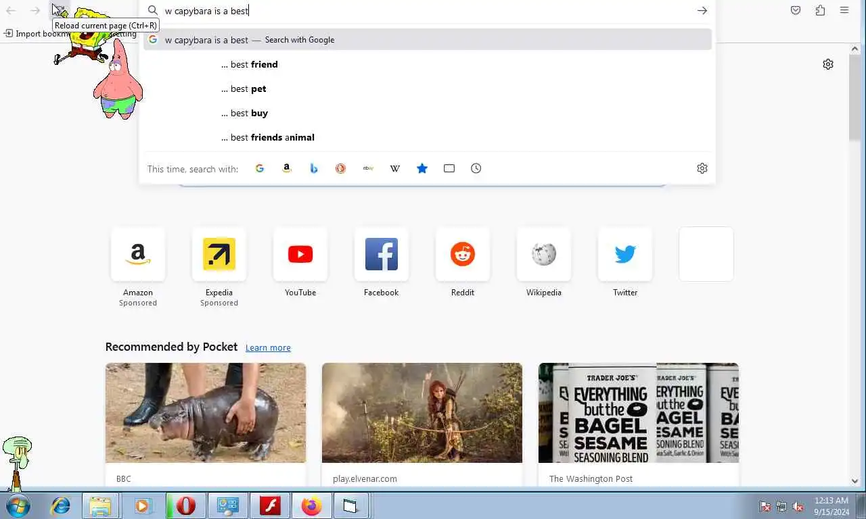Go back with the back arrow

pyautogui.click(x=11, y=10)
